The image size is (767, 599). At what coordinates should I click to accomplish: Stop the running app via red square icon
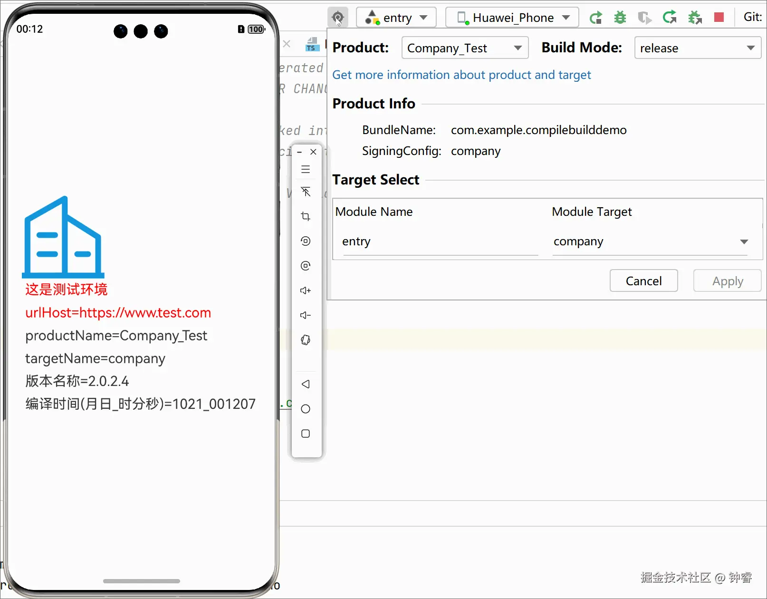(x=719, y=17)
